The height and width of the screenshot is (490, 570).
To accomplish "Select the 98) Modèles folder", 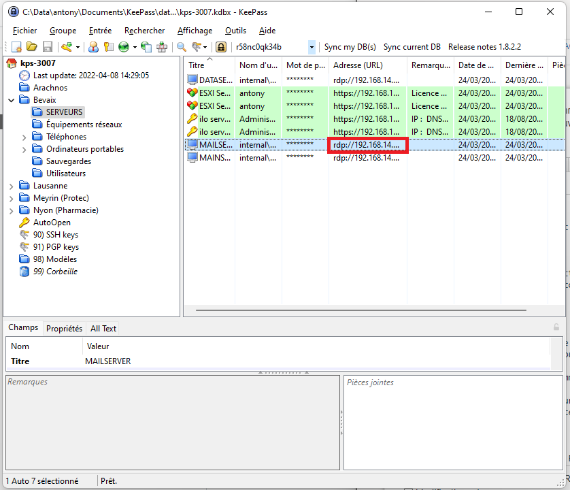I will tap(55, 259).
